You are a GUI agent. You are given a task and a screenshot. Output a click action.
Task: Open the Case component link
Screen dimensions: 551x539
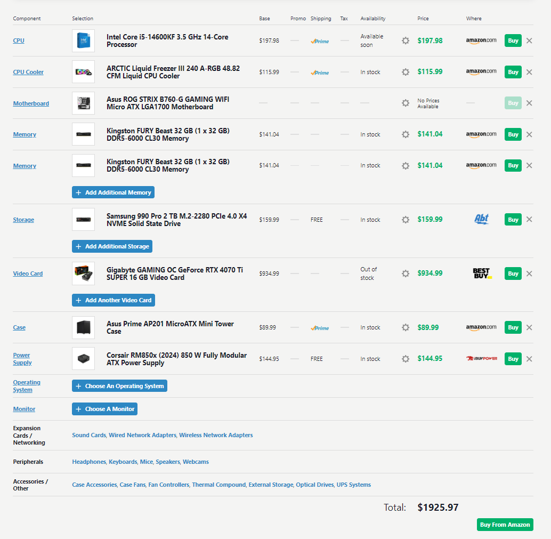click(x=19, y=327)
